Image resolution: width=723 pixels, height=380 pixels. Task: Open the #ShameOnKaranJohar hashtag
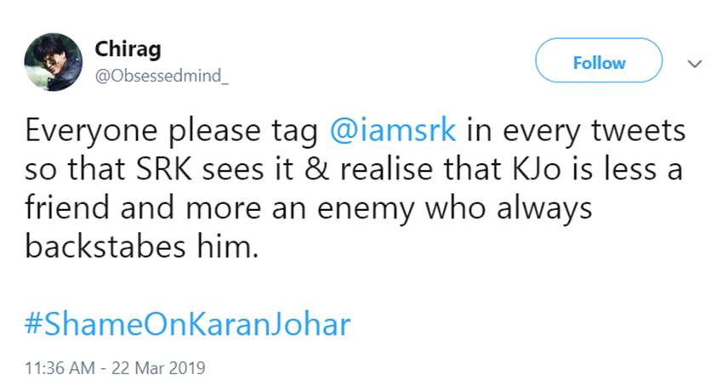(187, 325)
